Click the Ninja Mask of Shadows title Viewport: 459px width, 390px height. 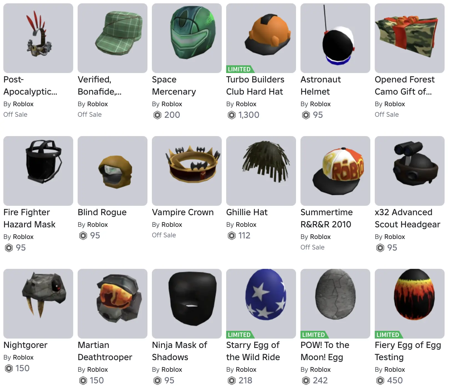(x=179, y=351)
